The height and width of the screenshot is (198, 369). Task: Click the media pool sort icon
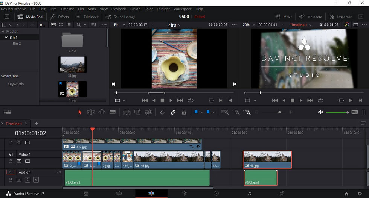[x=94, y=25]
